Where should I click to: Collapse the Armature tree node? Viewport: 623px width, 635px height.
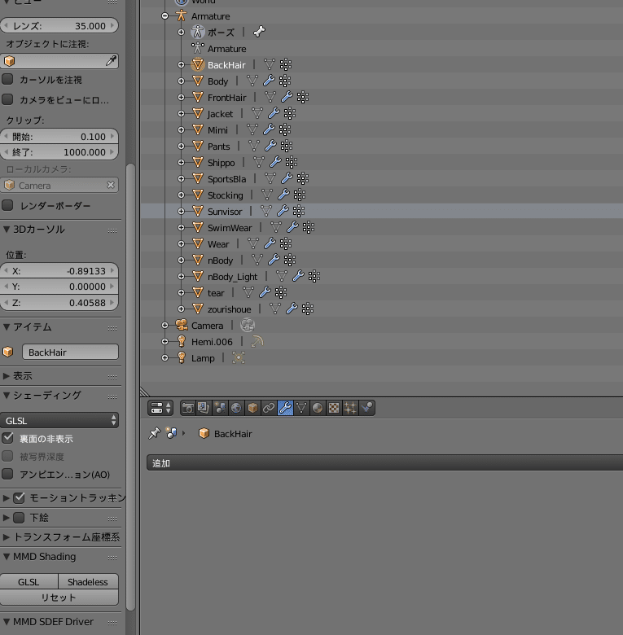point(165,15)
